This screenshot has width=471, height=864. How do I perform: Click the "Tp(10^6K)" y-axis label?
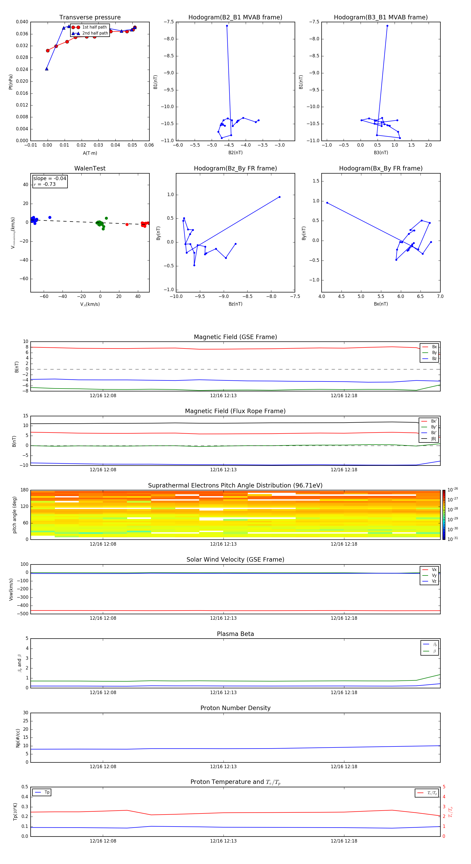click(15, 812)
